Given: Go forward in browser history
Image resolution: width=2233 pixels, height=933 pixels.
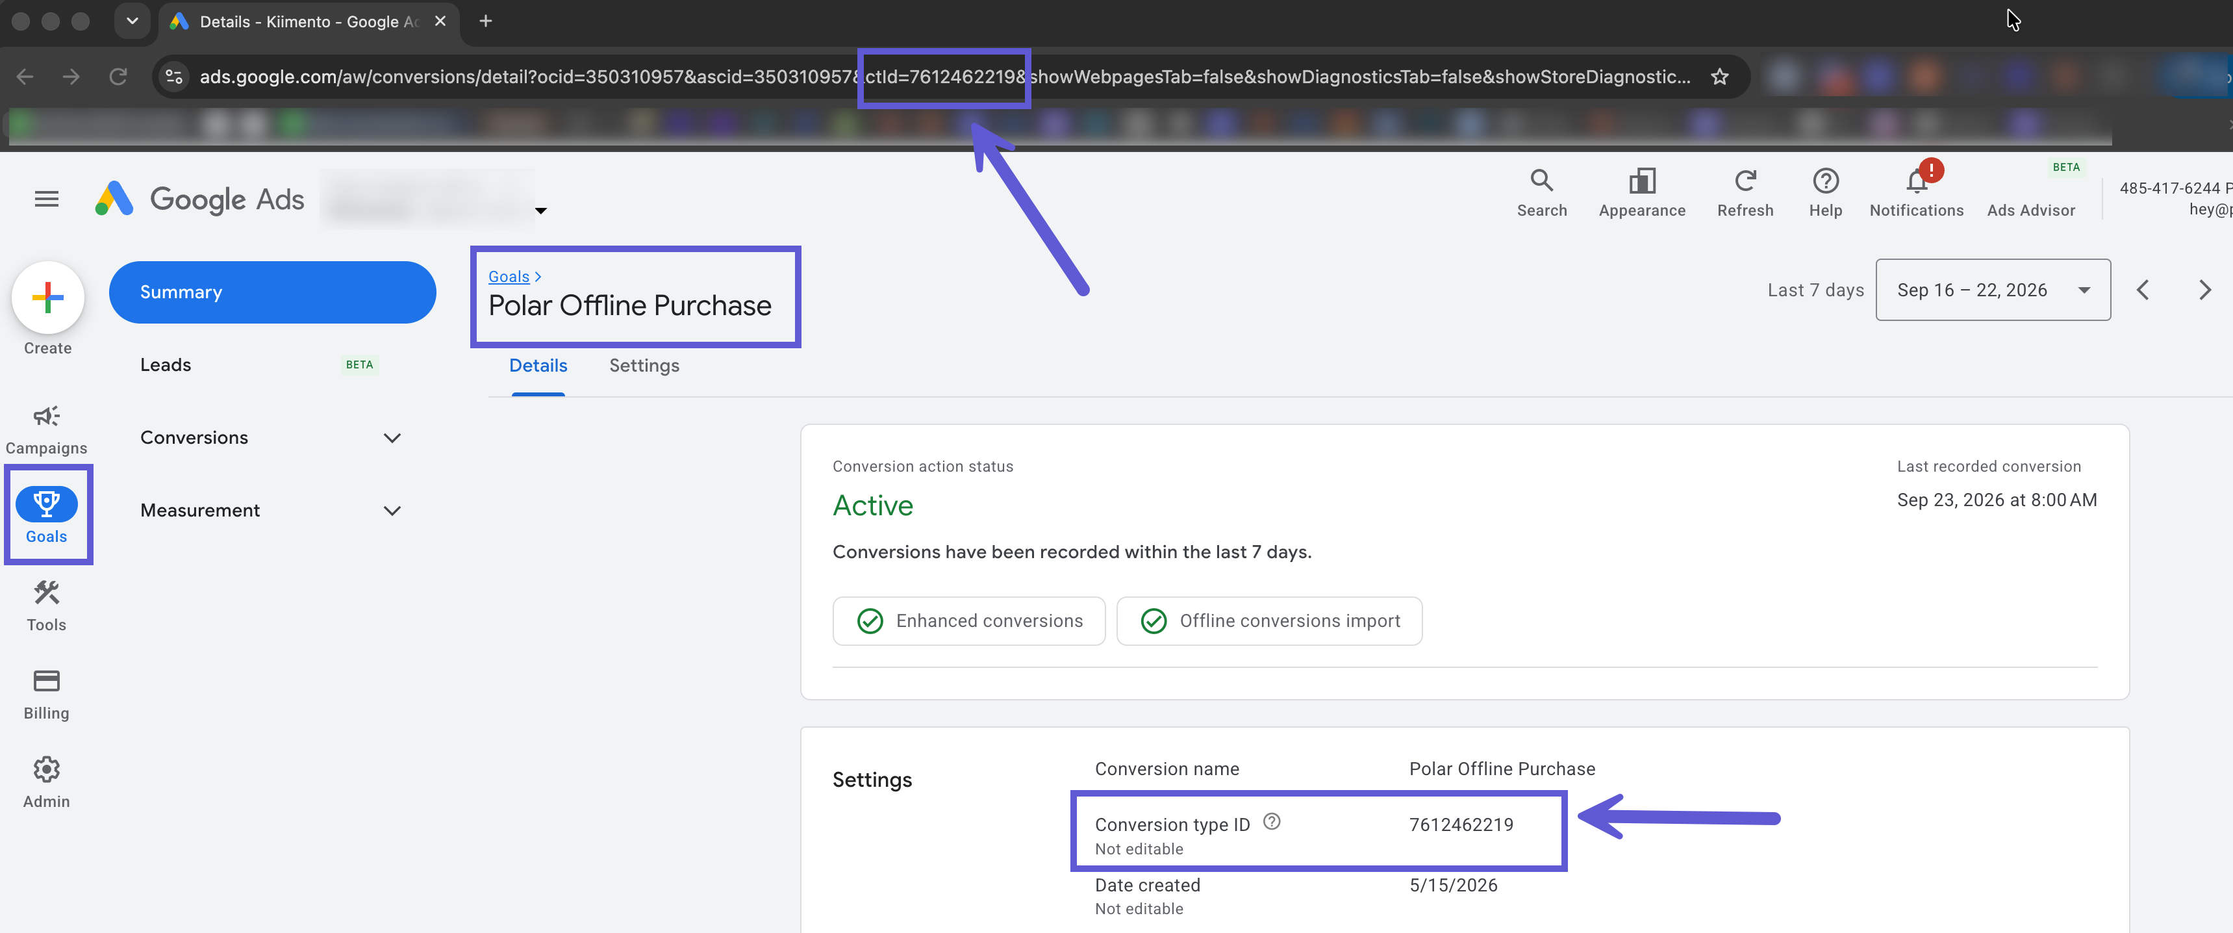Looking at the screenshot, I should pyautogui.click(x=71, y=76).
